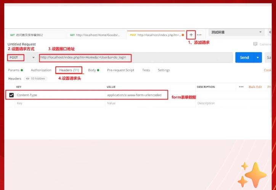Expand the POST method dropdown
Viewport: 276px width, 190px height.
(x=34, y=58)
